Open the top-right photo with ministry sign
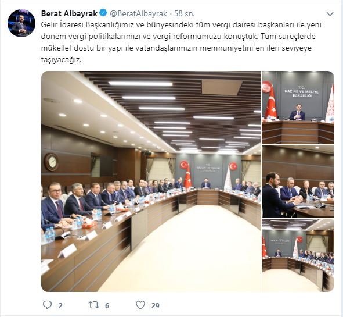This screenshot has width=343, height=317. [x=298, y=108]
